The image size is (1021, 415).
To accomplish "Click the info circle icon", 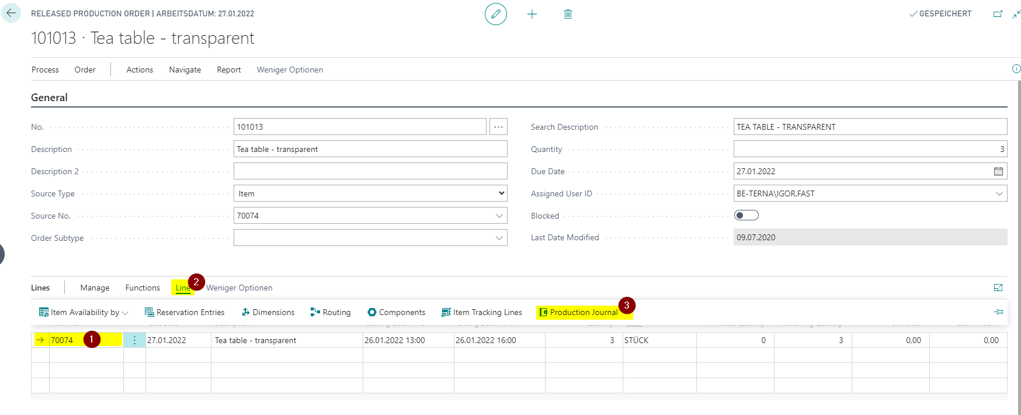I will click(1016, 69).
